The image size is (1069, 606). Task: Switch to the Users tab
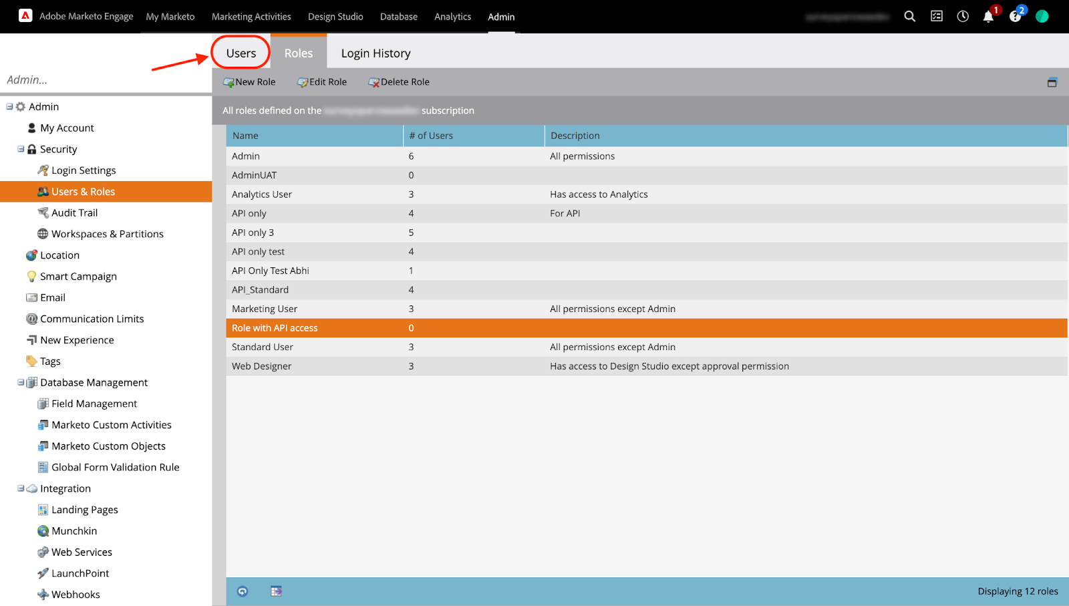241,53
